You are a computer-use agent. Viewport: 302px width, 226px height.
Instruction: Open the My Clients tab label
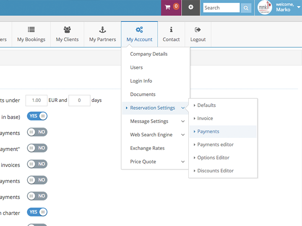pyautogui.click(x=67, y=39)
